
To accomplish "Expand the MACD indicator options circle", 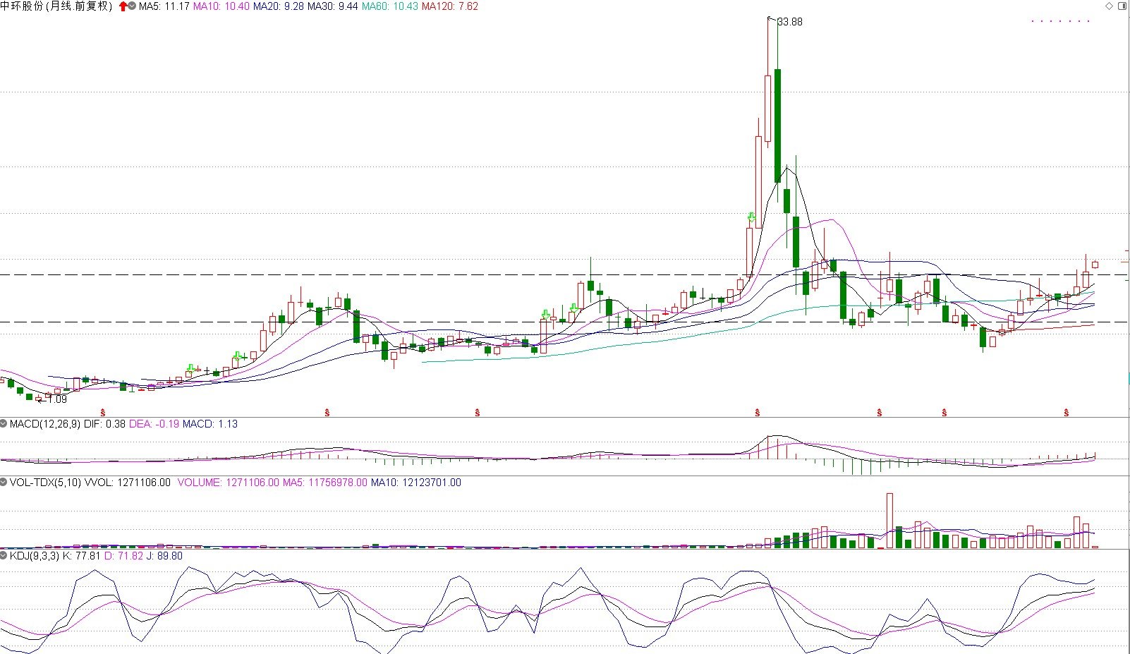I will pyautogui.click(x=4, y=423).
